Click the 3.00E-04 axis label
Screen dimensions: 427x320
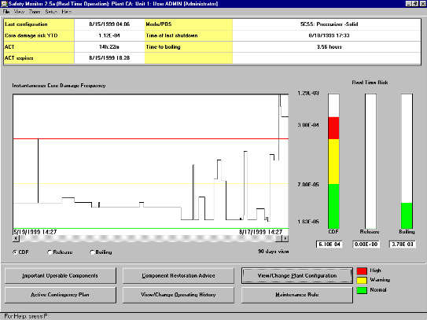tap(308, 125)
